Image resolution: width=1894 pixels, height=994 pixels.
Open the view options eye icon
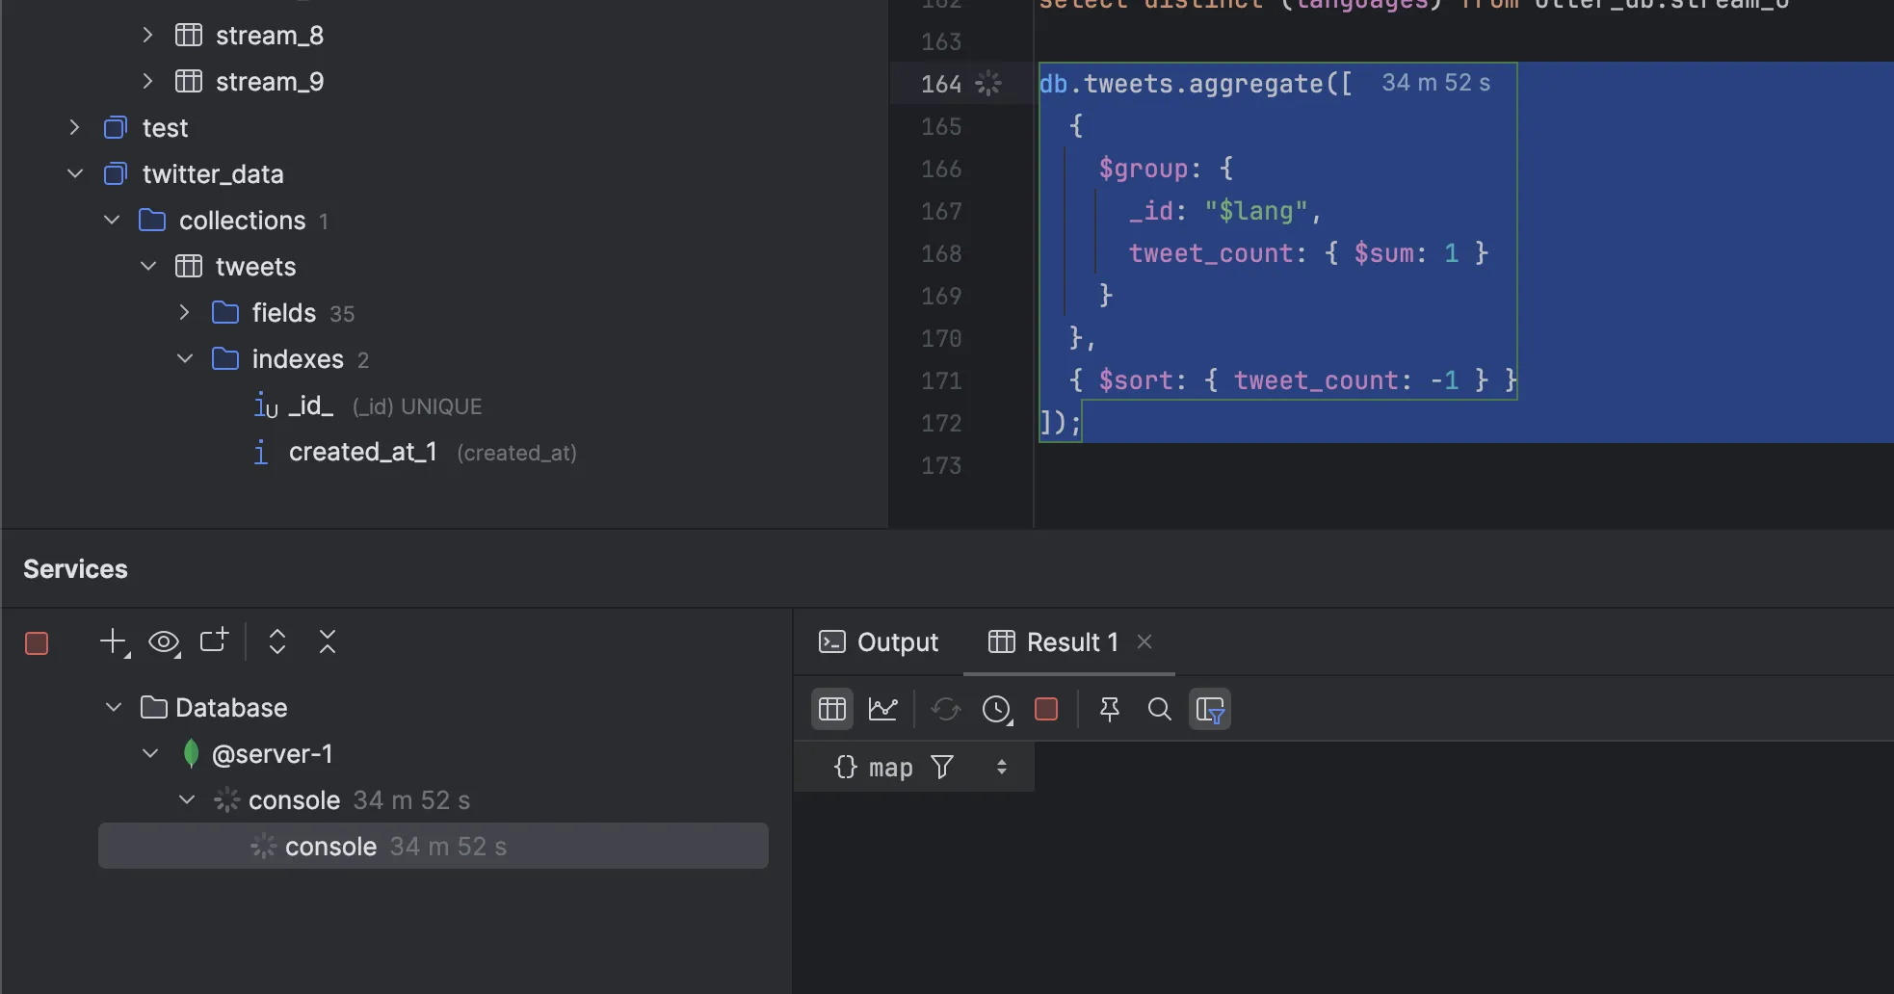[164, 642]
